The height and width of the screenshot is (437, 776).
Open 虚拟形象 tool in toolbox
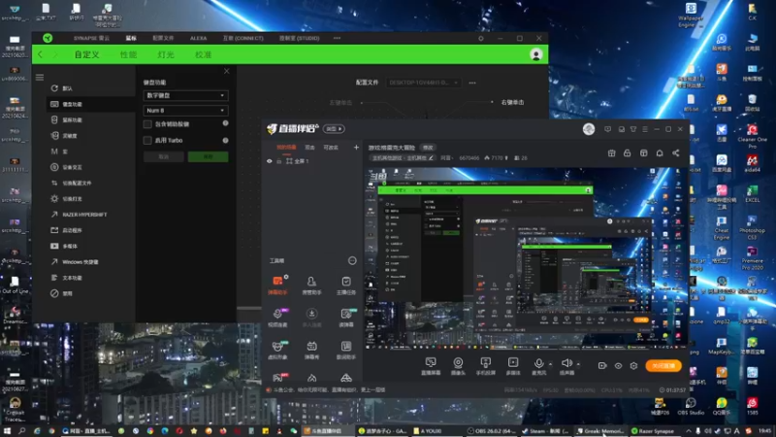pyautogui.click(x=277, y=350)
